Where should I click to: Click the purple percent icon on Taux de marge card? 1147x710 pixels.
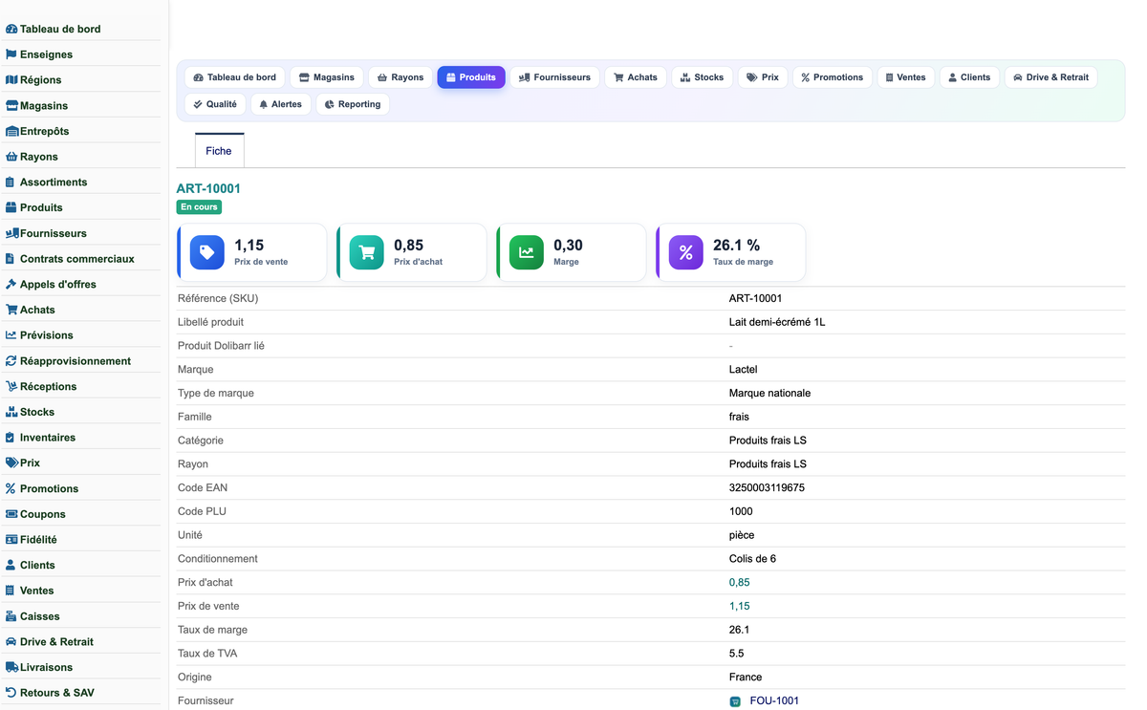click(x=686, y=252)
